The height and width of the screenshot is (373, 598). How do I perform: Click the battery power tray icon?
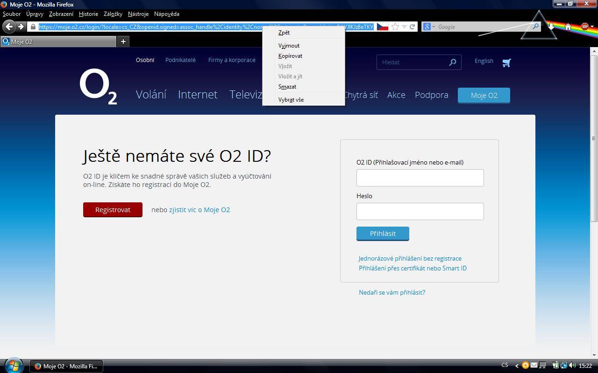click(555, 366)
